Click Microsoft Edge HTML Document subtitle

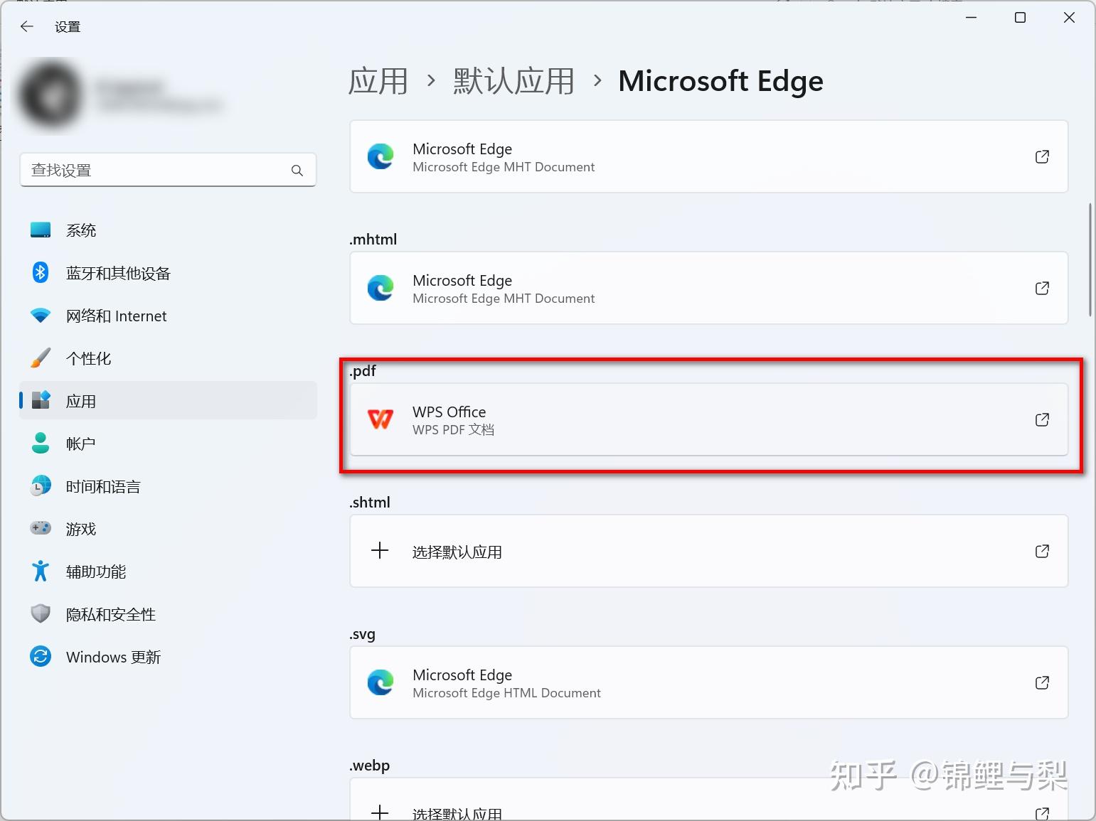(x=506, y=693)
